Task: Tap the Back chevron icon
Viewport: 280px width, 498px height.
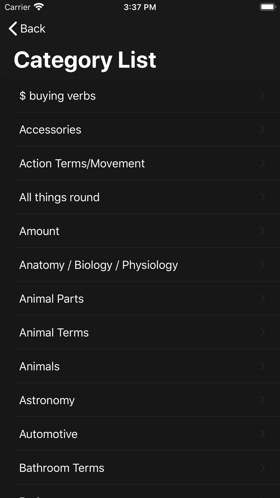Action: (13, 29)
